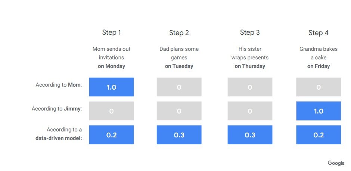Select Mom's gray 0 box under Step 4
This screenshot has height=171, width=351.
319,87
